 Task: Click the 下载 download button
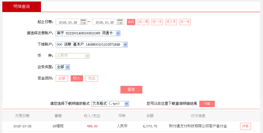click(207, 104)
